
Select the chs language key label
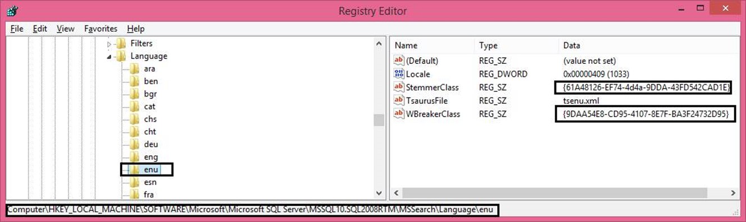tap(150, 119)
